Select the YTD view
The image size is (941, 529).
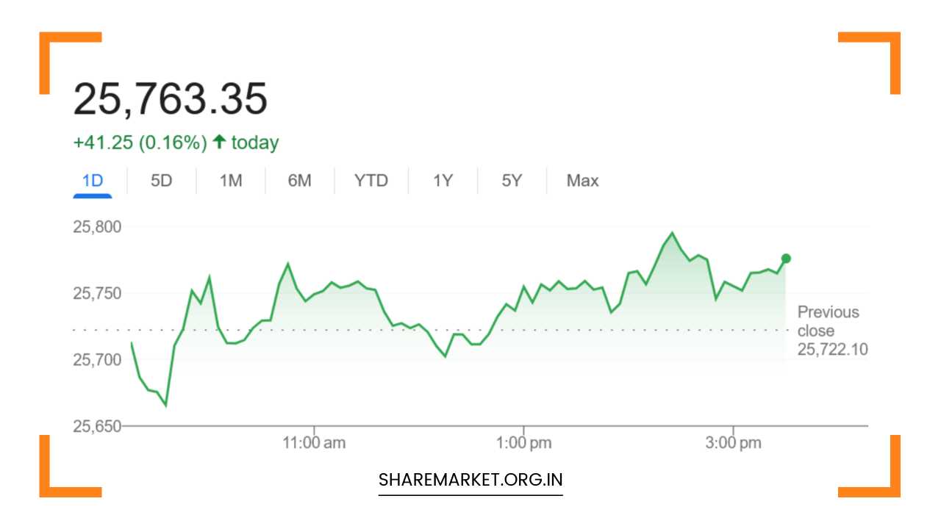click(371, 180)
